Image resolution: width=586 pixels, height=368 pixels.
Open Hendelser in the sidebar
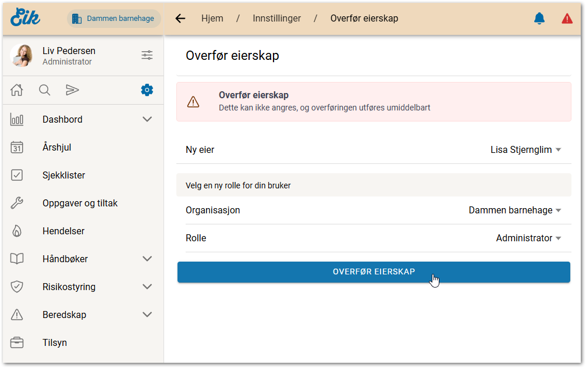63,231
